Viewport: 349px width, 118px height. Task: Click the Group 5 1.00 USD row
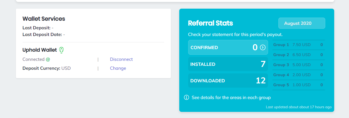click(298, 85)
